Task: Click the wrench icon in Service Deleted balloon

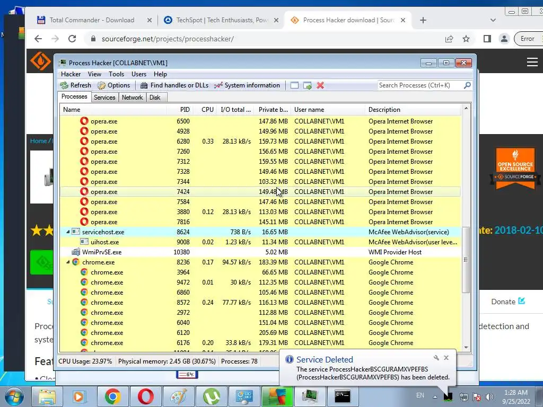Action: (436, 358)
